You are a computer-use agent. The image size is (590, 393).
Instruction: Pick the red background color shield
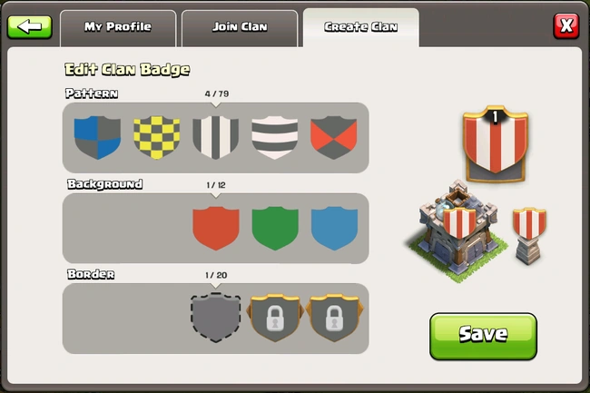[216, 229]
